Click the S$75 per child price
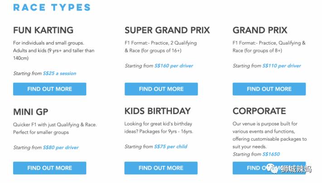The image size is (322, 183). pos(171,147)
